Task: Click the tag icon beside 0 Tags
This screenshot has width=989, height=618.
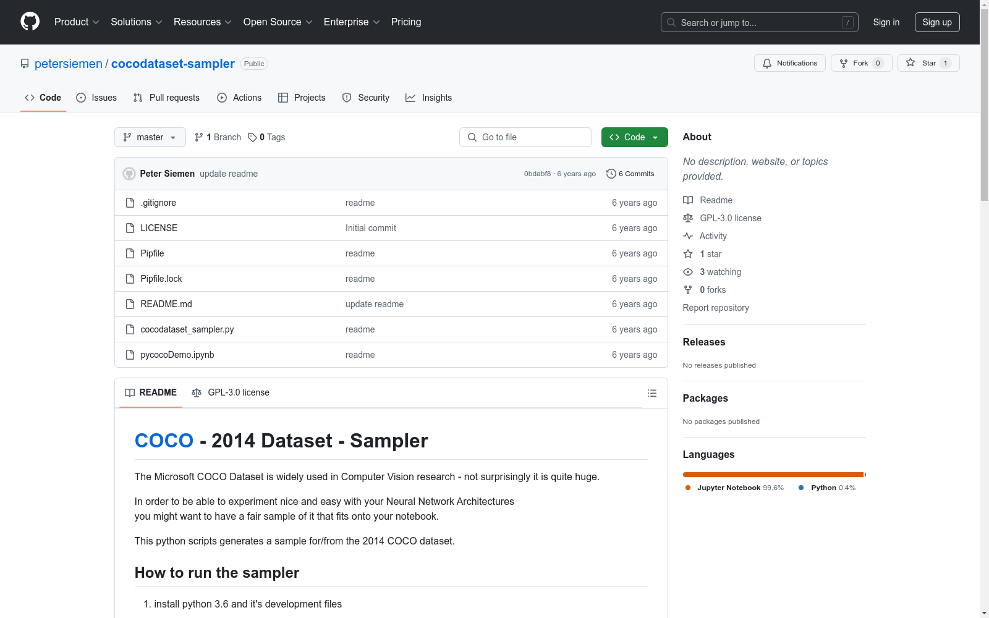Action: click(x=252, y=137)
